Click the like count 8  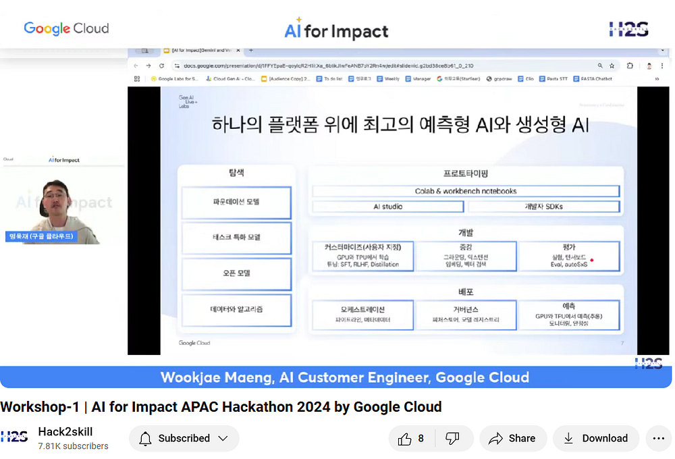tap(421, 438)
